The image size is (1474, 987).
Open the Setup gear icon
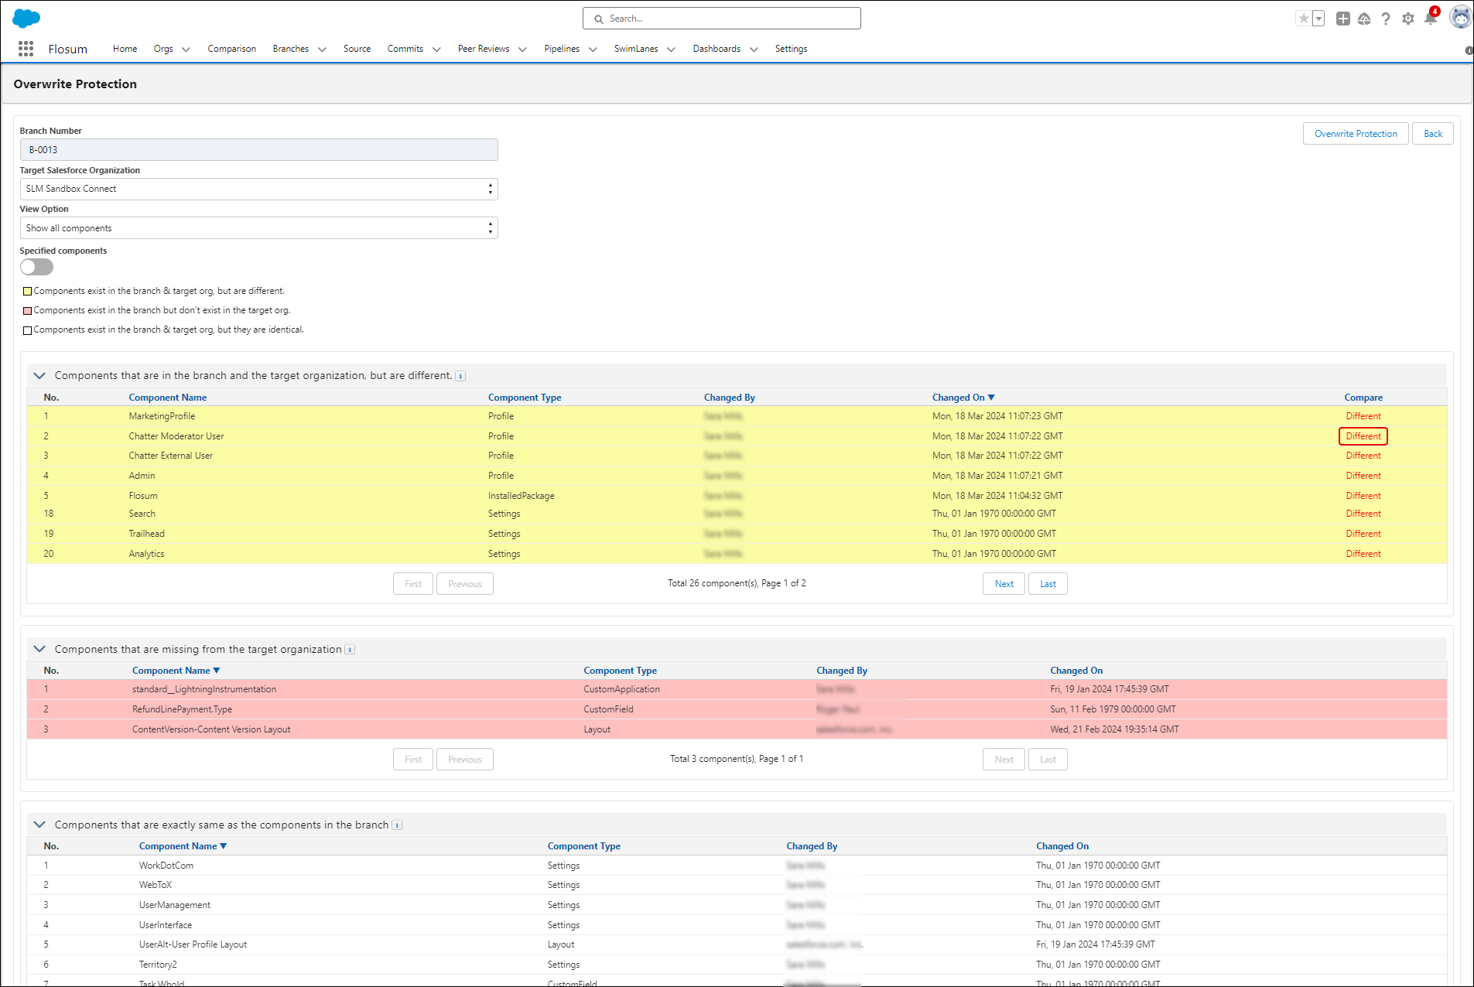[1408, 19]
